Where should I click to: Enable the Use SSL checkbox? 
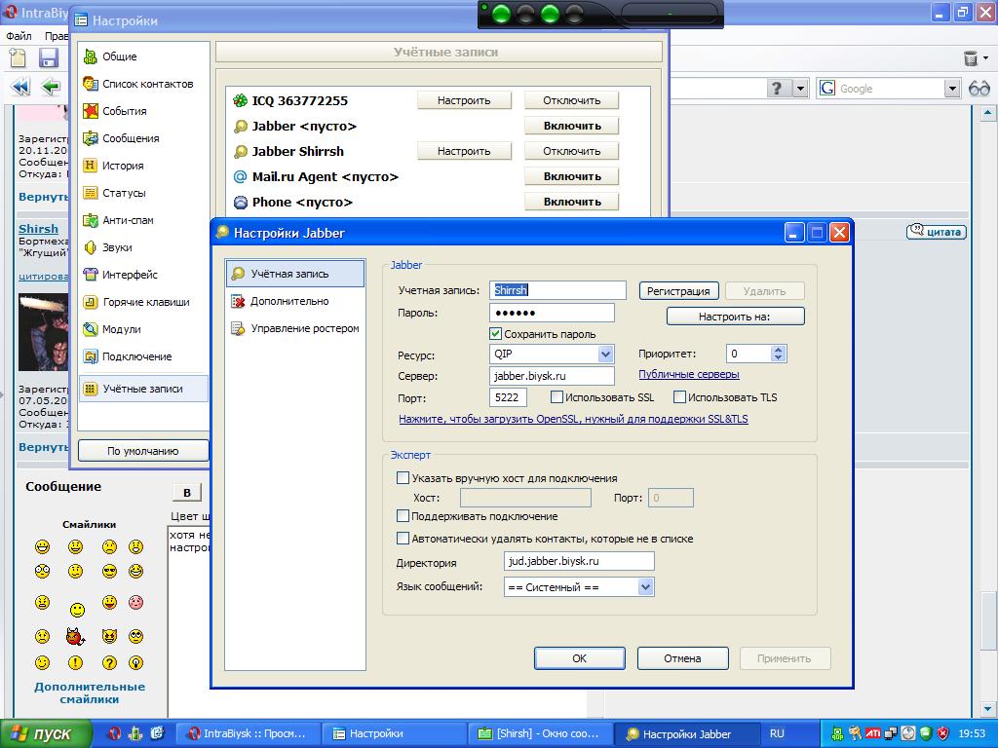pyautogui.click(x=557, y=397)
